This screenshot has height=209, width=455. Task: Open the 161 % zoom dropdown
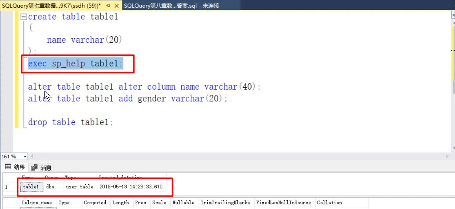coord(25,157)
